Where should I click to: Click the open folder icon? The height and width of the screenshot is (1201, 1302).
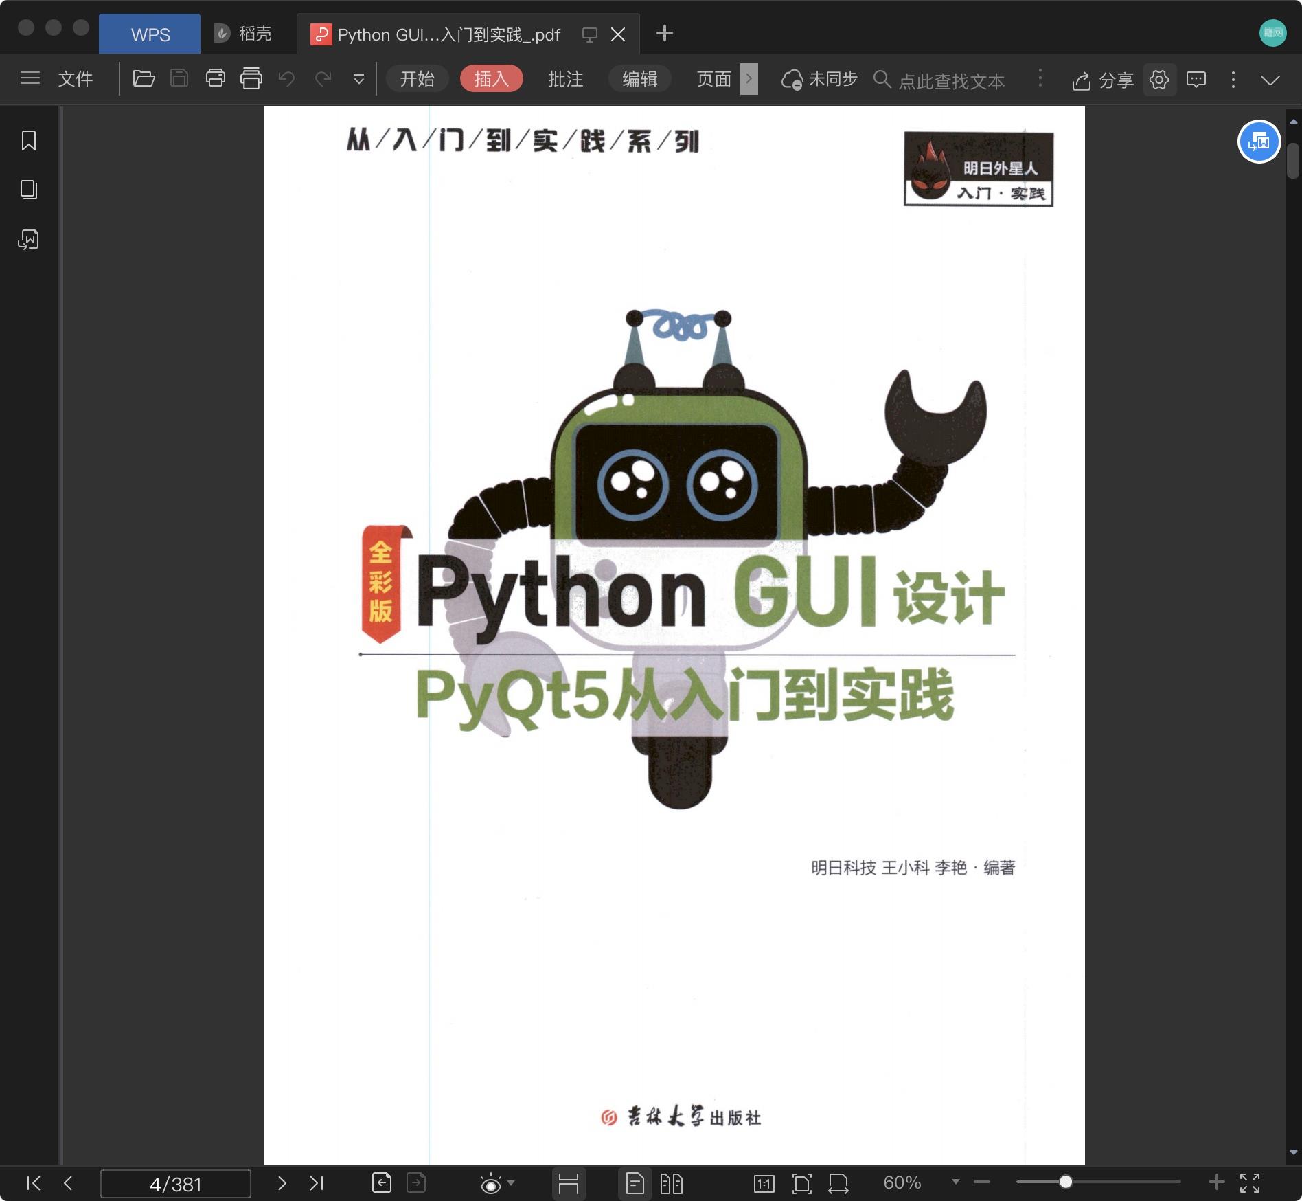point(144,78)
